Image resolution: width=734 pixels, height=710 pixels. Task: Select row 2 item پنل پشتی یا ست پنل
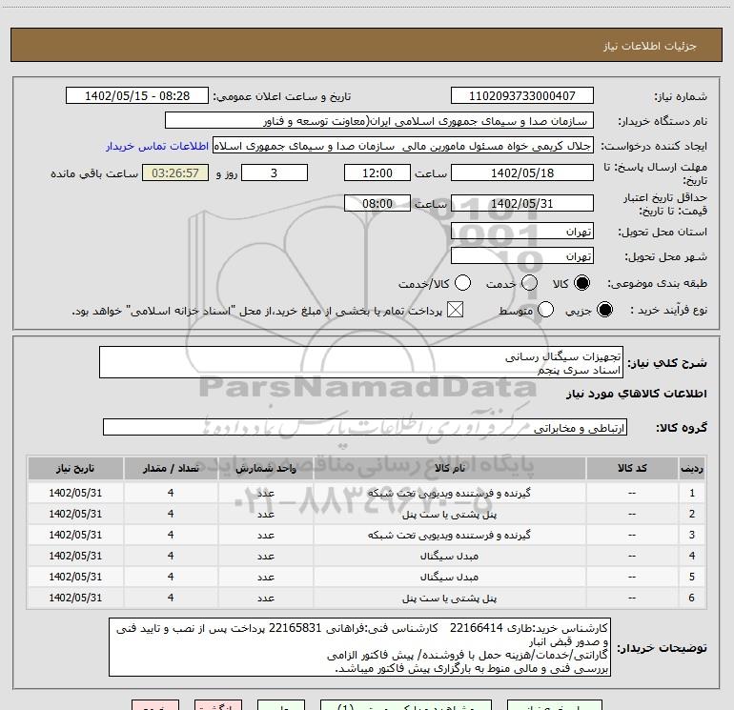pyautogui.click(x=449, y=515)
